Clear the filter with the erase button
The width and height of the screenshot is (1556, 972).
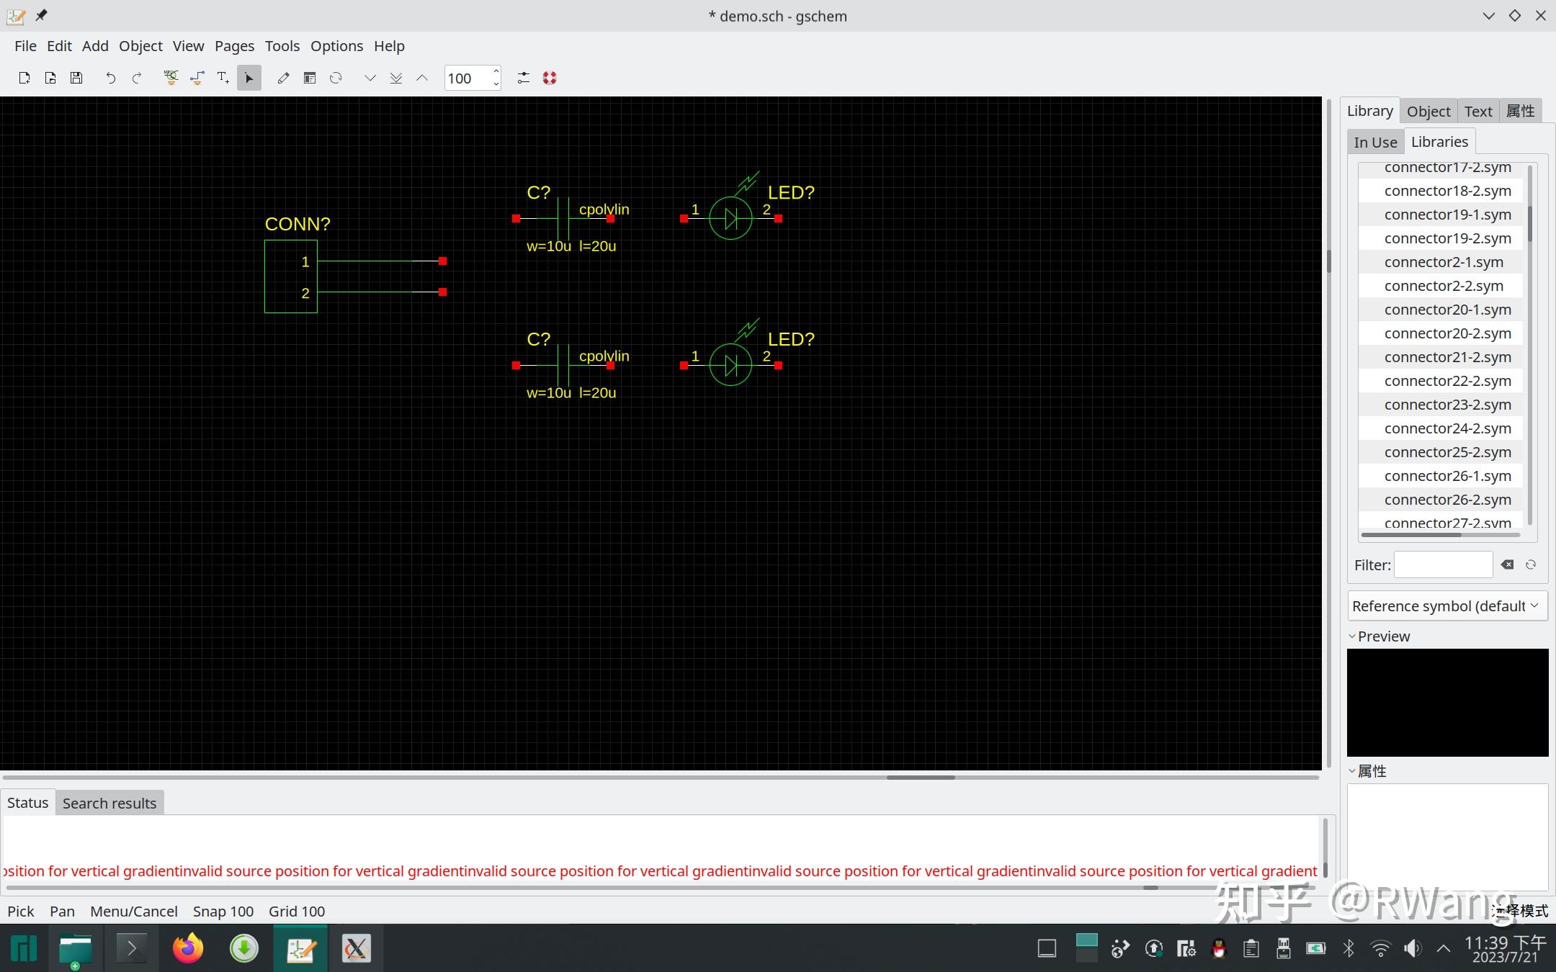click(1507, 564)
